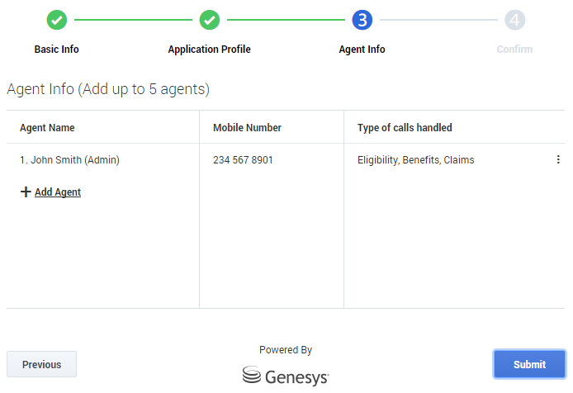Select the John Smith (Admin) agent entry
The width and height of the screenshot is (573, 393).
pos(69,160)
